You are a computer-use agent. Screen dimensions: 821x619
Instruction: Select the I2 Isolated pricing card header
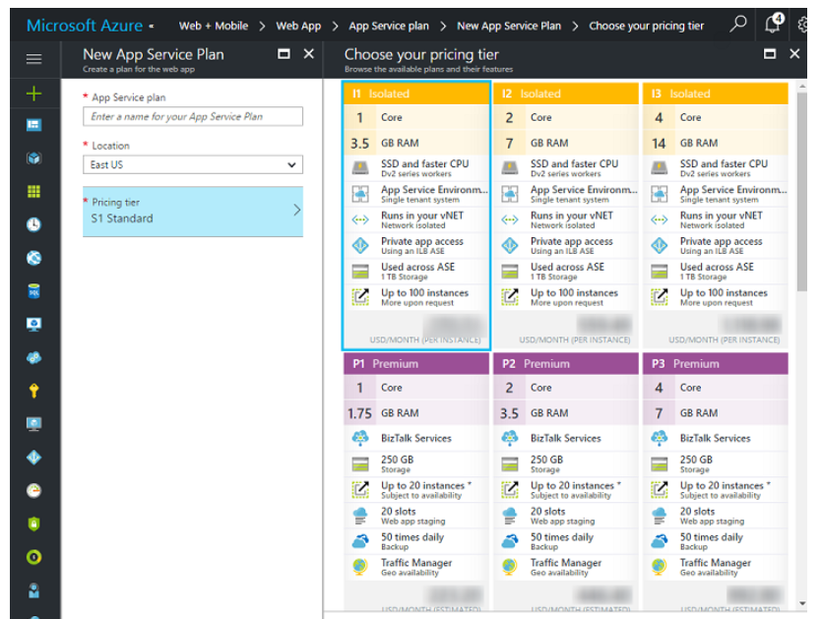pos(566,93)
